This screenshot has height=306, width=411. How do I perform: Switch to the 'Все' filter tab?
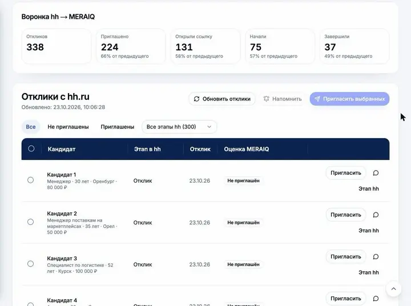(31, 127)
